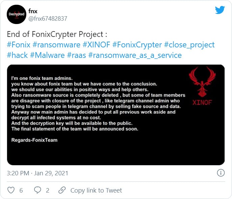Expand the embedded FonixTeam statement image
This screenshot has width=232, height=199.
116,115
